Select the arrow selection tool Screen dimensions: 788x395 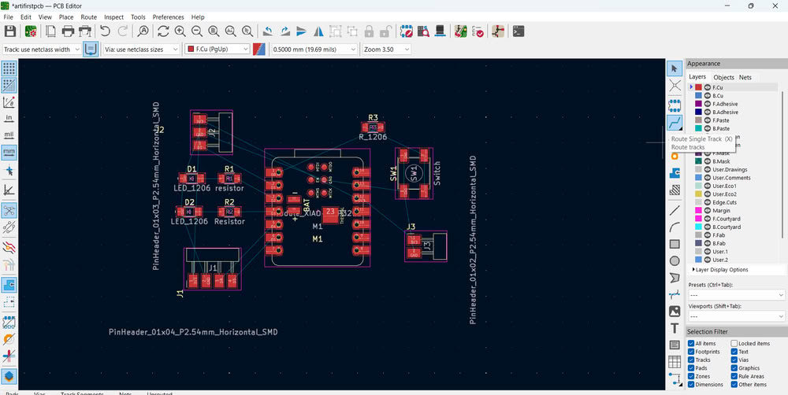(675, 68)
